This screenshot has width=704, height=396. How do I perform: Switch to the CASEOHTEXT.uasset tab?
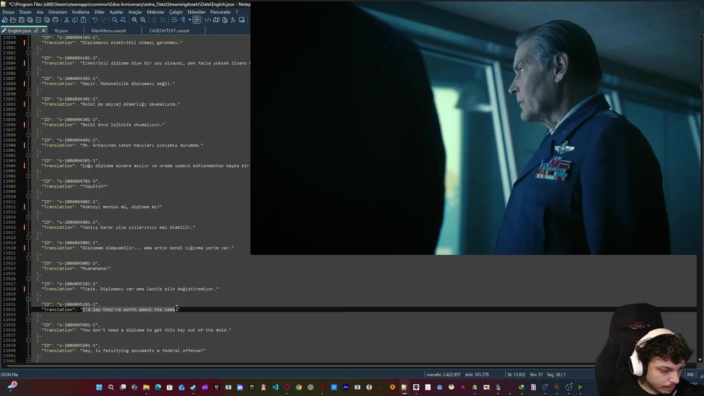[x=169, y=31]
